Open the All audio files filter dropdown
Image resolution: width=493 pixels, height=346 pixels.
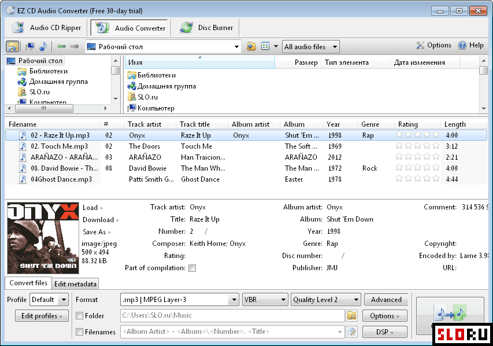point(310,47)
